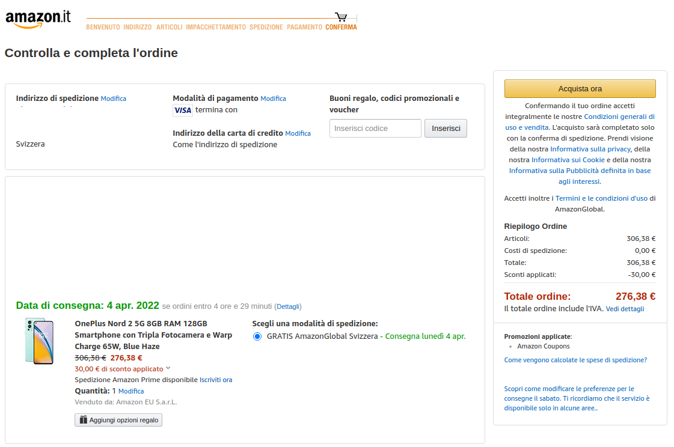Open Vedi dettagli for IVA total

625,309
